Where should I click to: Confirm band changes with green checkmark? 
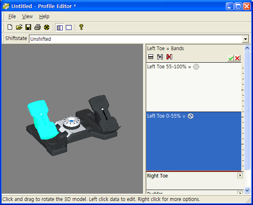pos(230,58)
